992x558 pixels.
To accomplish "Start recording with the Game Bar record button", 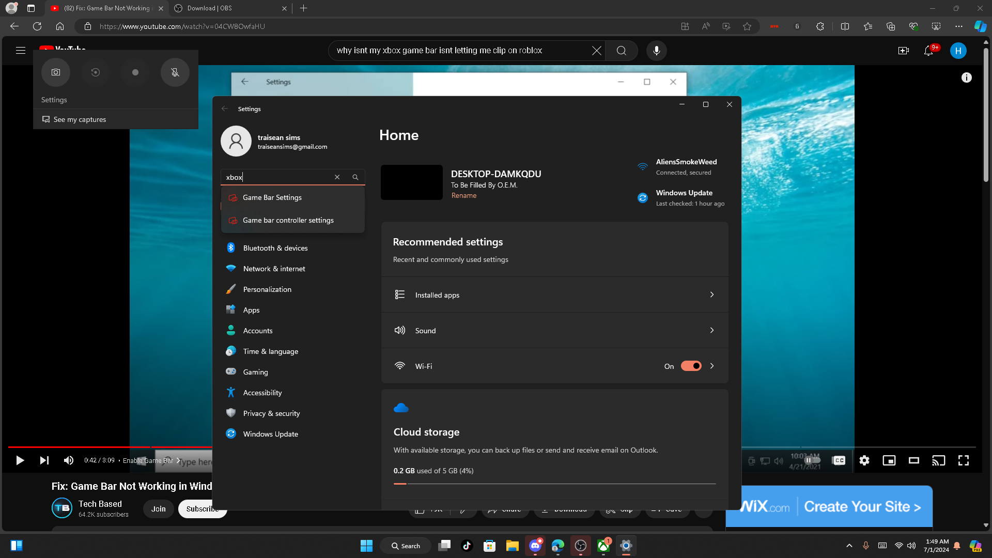I will point(135,72).
